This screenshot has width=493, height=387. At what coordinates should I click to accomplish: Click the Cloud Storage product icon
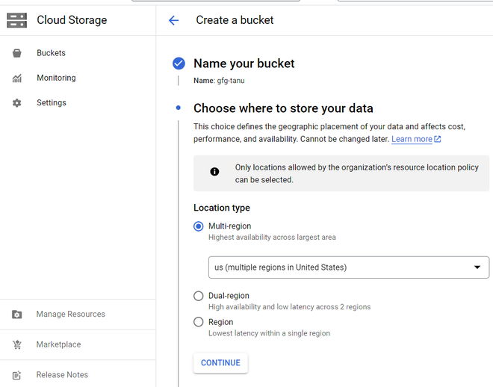[16, 20]
